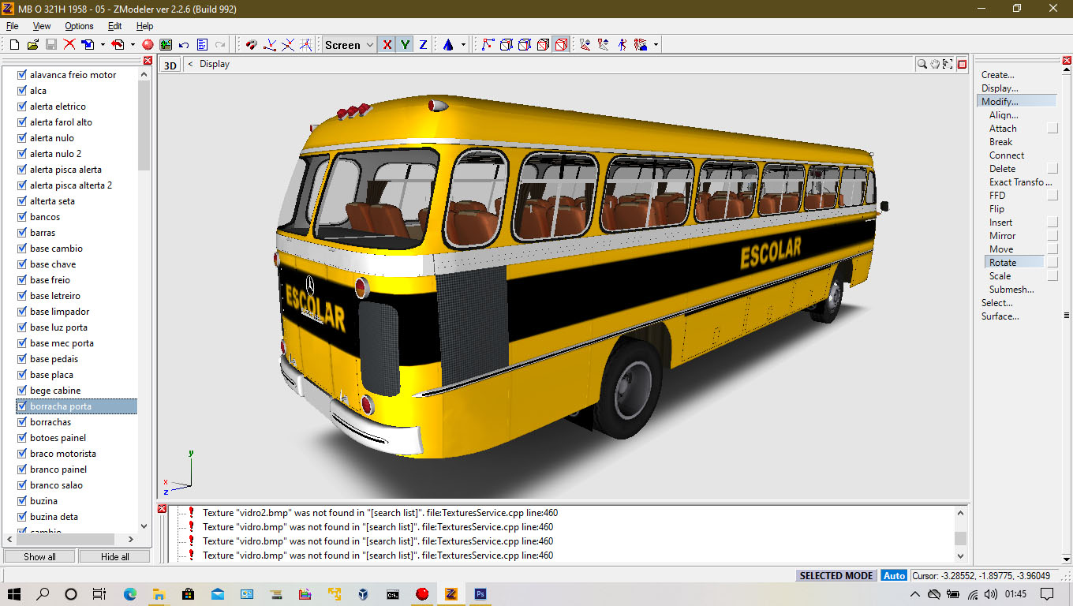Open the viewport Display menu
The width and height of the screenshot is (1073, 606).
[215, 64]
